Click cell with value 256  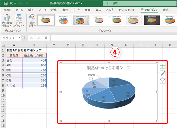[34, 85]
